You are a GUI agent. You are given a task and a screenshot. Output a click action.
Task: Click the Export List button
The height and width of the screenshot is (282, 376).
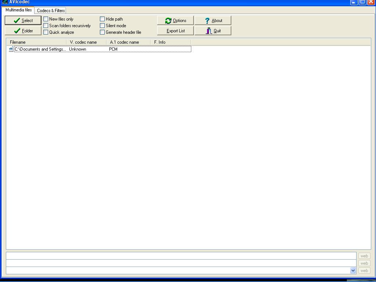pyautogui.click(x=175, y=31)
